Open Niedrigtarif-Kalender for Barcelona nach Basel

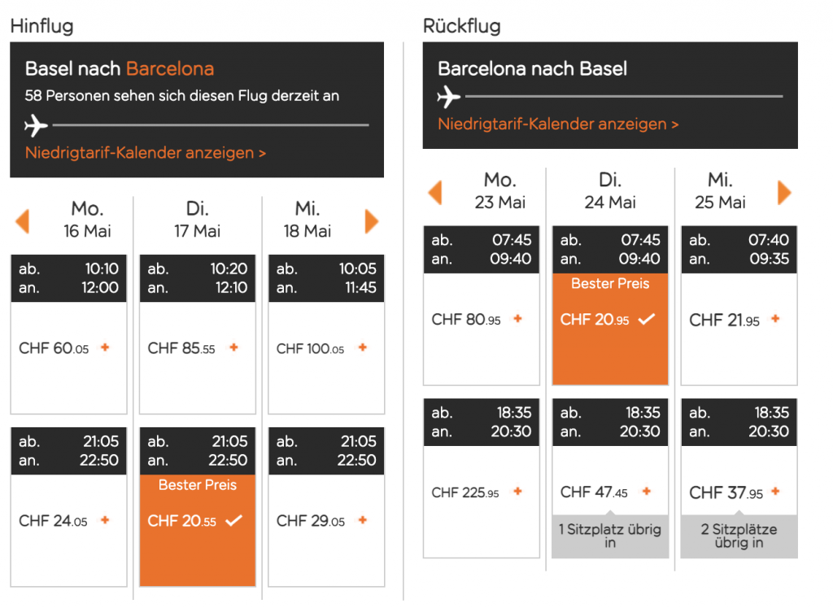point(558,125)
